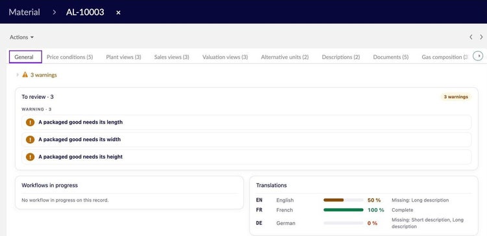Click the 'Workflows in progress' heading
The image size is (487, 236).
[x=50, y=185]
